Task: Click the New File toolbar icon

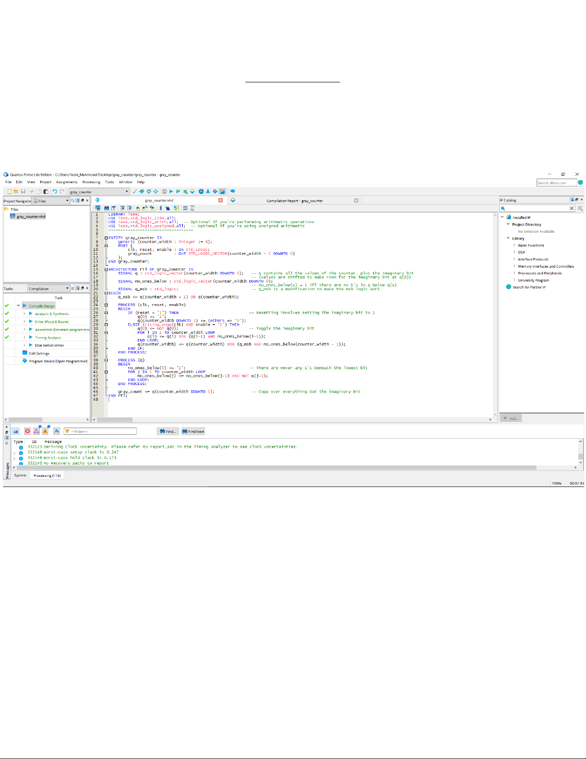Action: [x=10, y=192]
